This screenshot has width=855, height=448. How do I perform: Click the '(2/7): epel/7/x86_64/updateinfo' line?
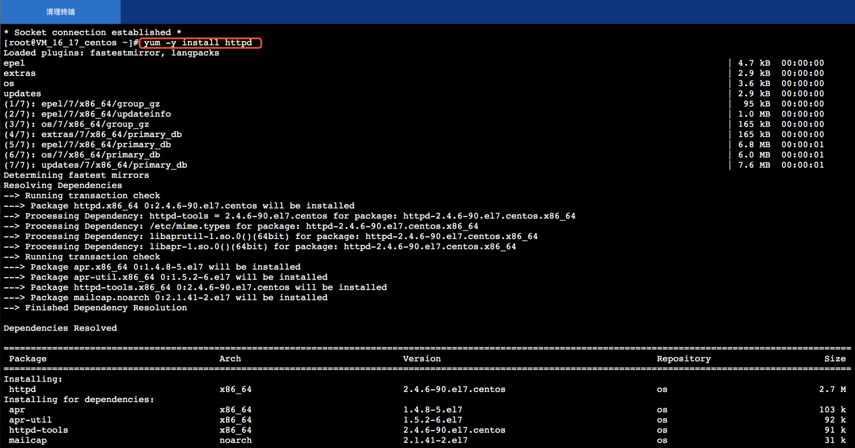click(87, 114)
